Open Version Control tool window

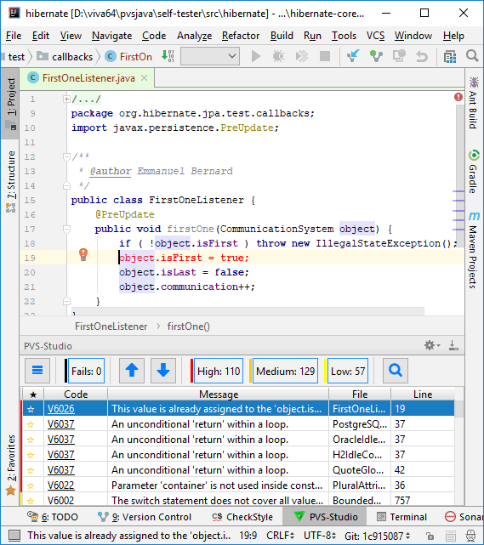145,517
